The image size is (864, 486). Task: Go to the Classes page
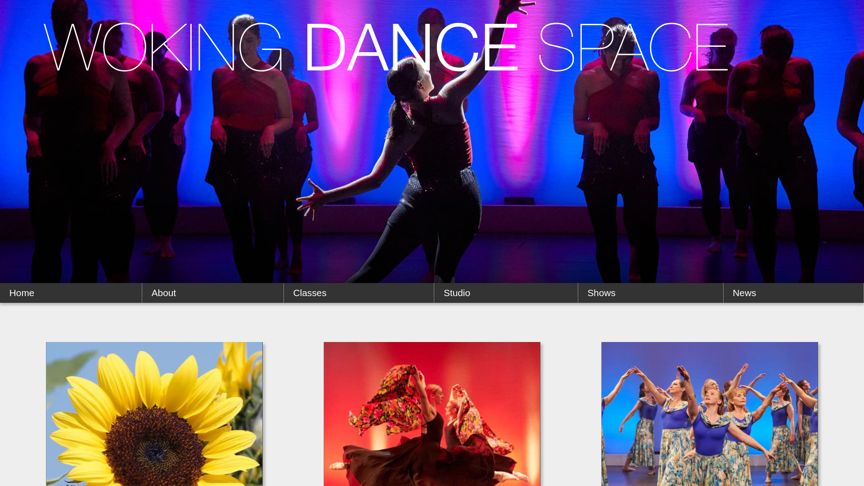pos(359,293)
